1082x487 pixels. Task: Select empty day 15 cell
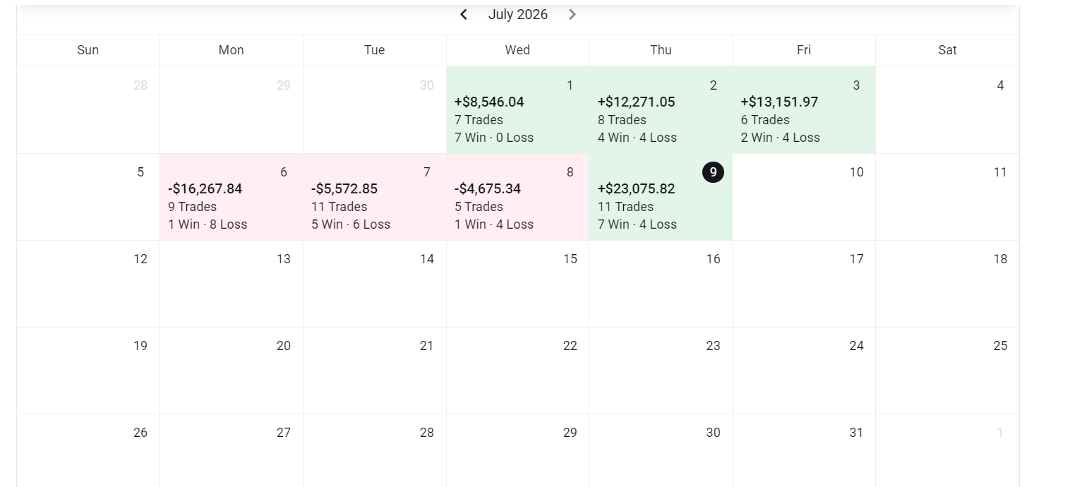(517, 284)
